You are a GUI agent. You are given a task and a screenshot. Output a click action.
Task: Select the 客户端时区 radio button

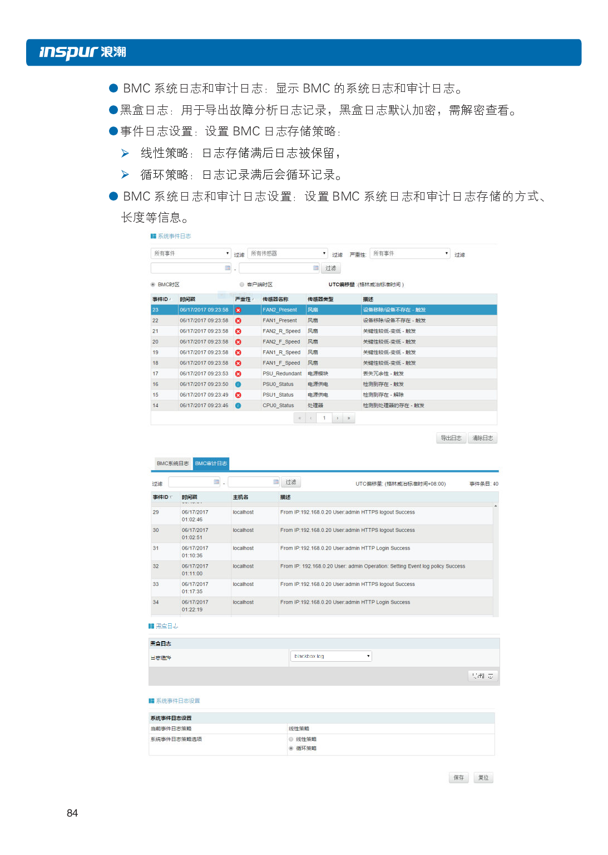click(x=242, y=285)
